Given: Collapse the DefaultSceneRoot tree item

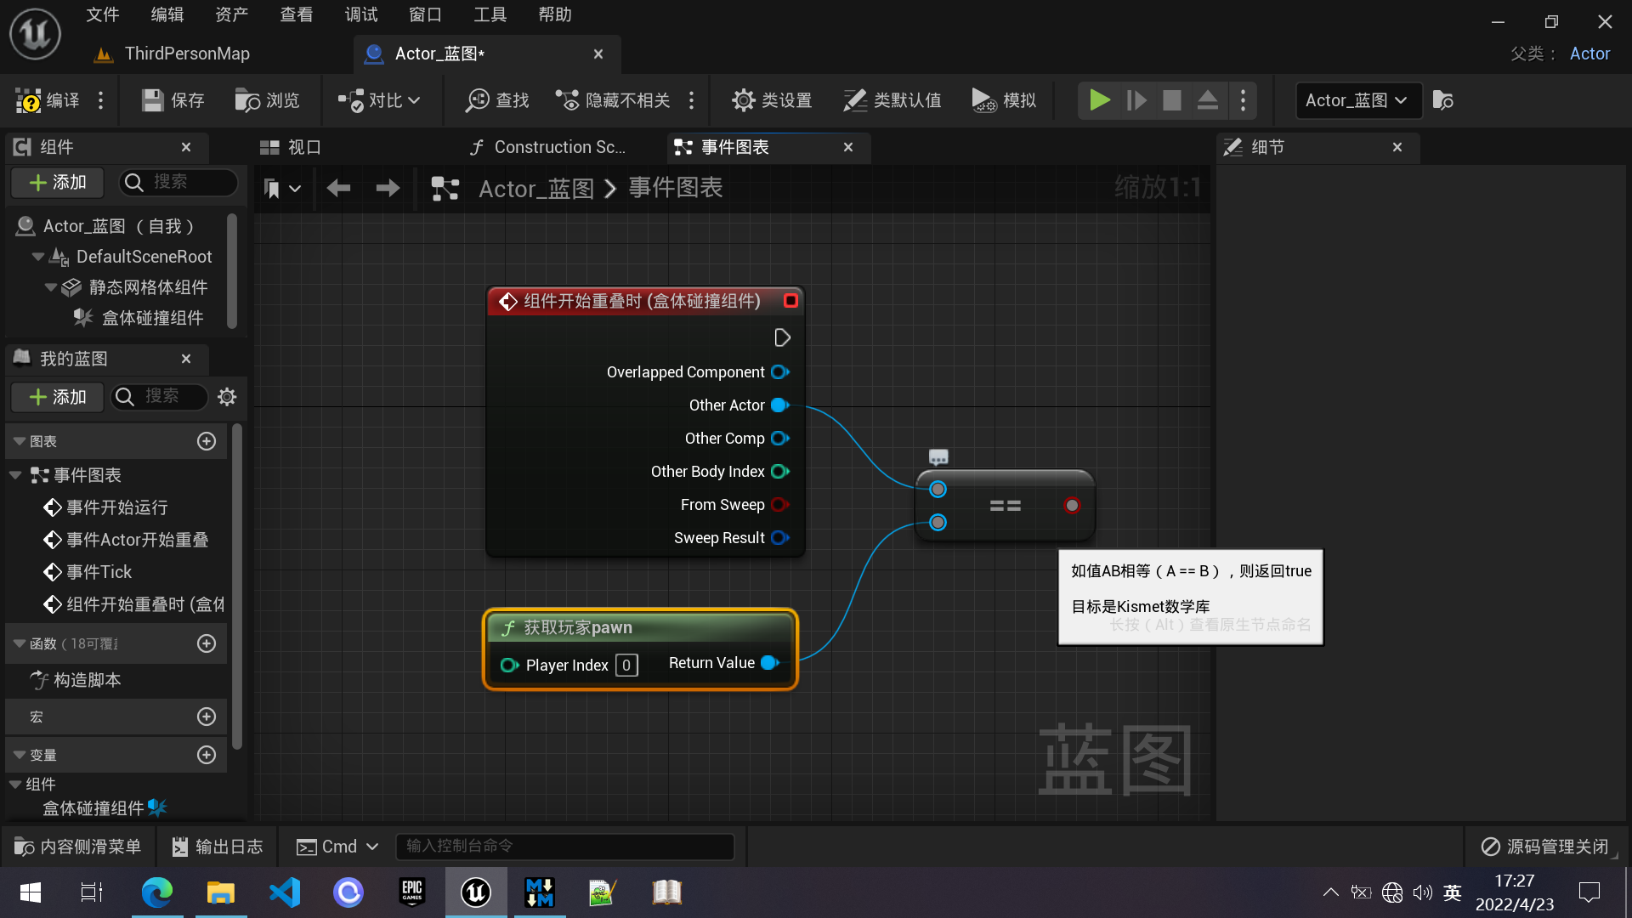Looking at the screenshot, I should pos(37,256).
